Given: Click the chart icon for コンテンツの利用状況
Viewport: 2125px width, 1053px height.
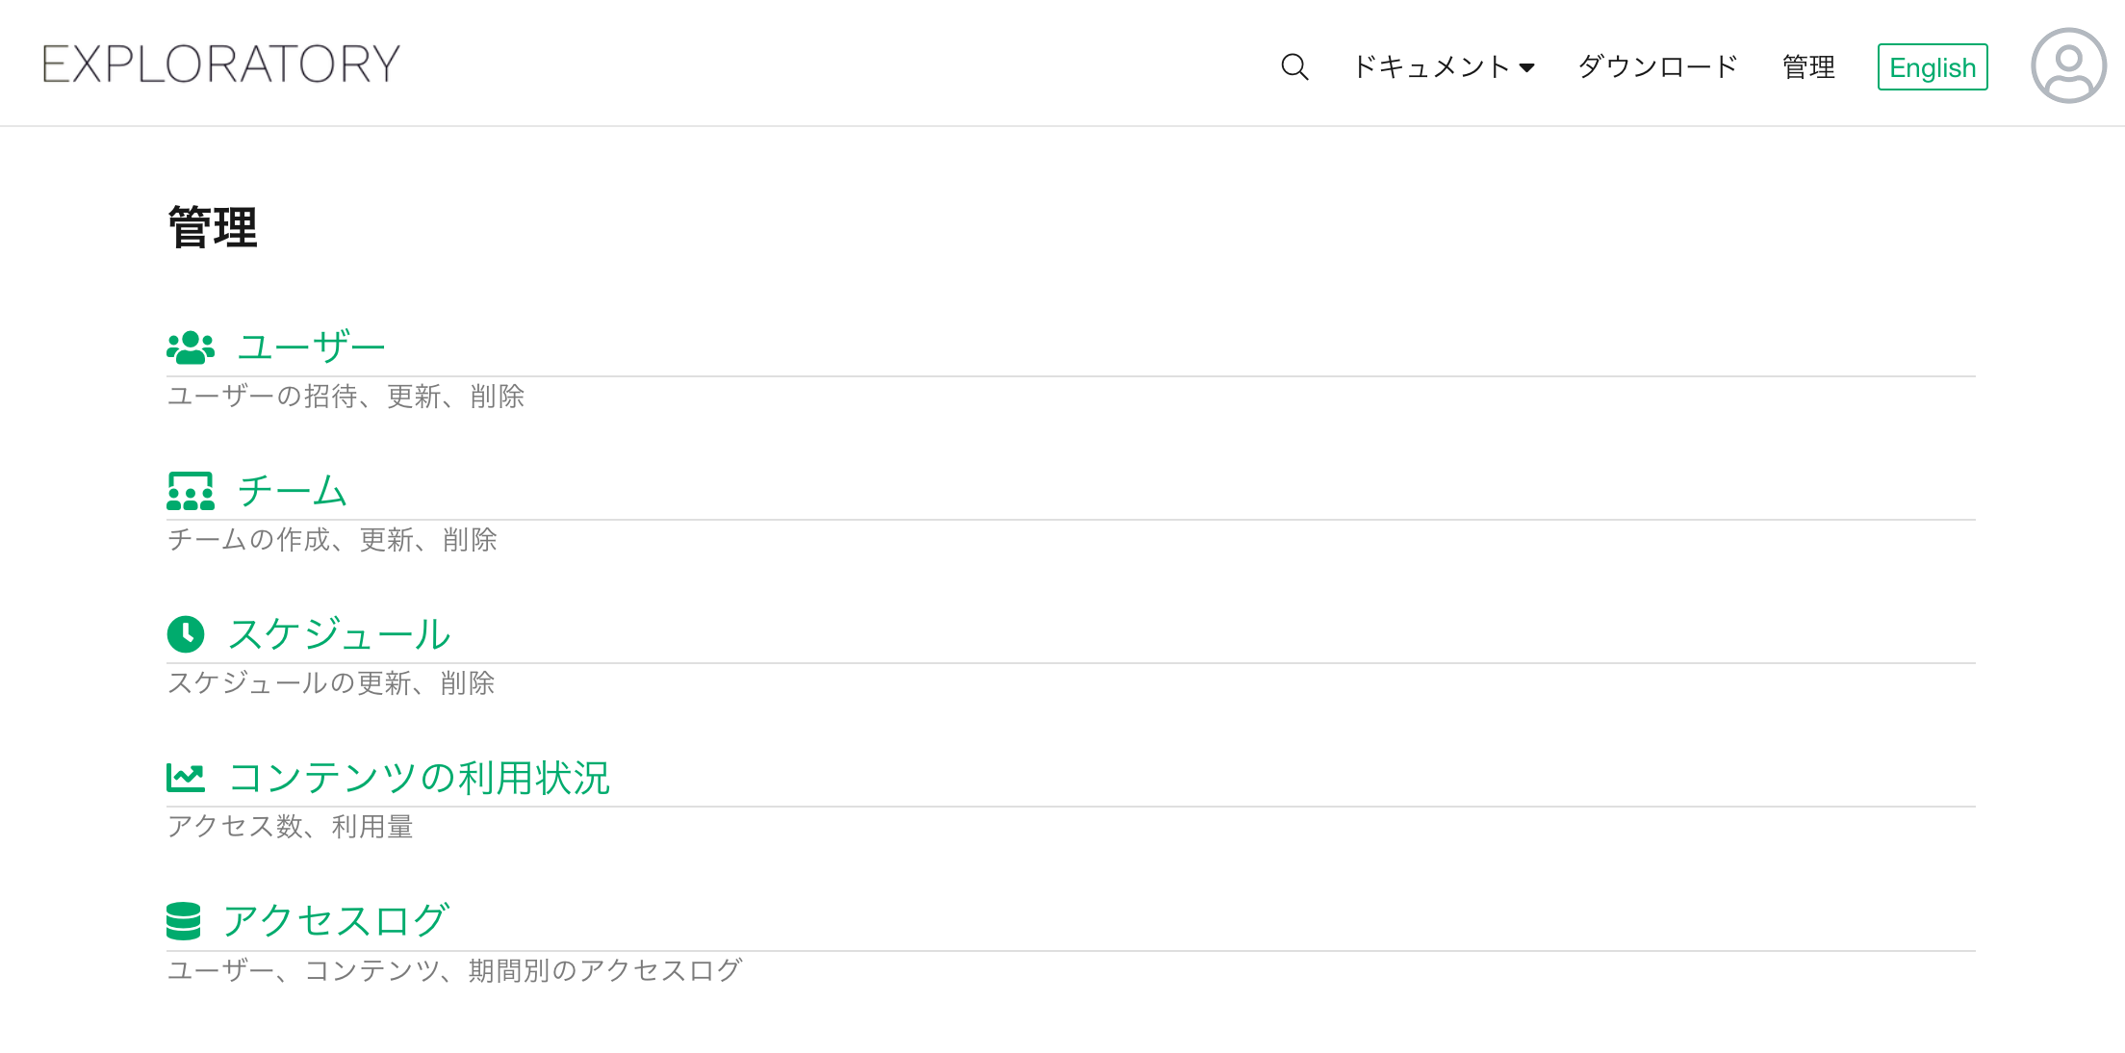Looking at the screenshot, I should click(x=186, y=778).
